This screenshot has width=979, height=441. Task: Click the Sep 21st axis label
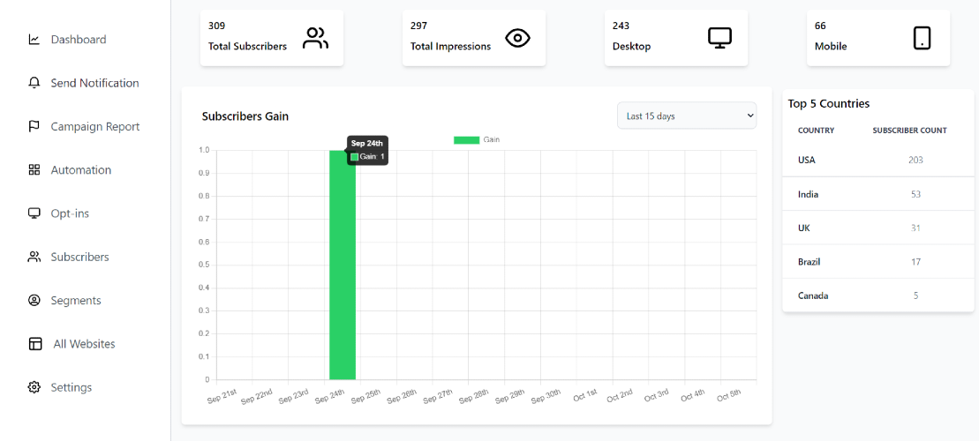point(222,395)
